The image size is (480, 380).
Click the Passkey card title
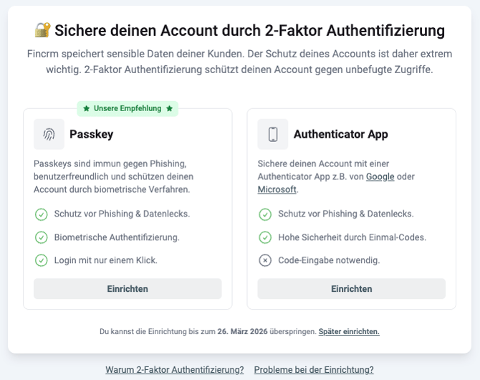click(x=91, y=134)
